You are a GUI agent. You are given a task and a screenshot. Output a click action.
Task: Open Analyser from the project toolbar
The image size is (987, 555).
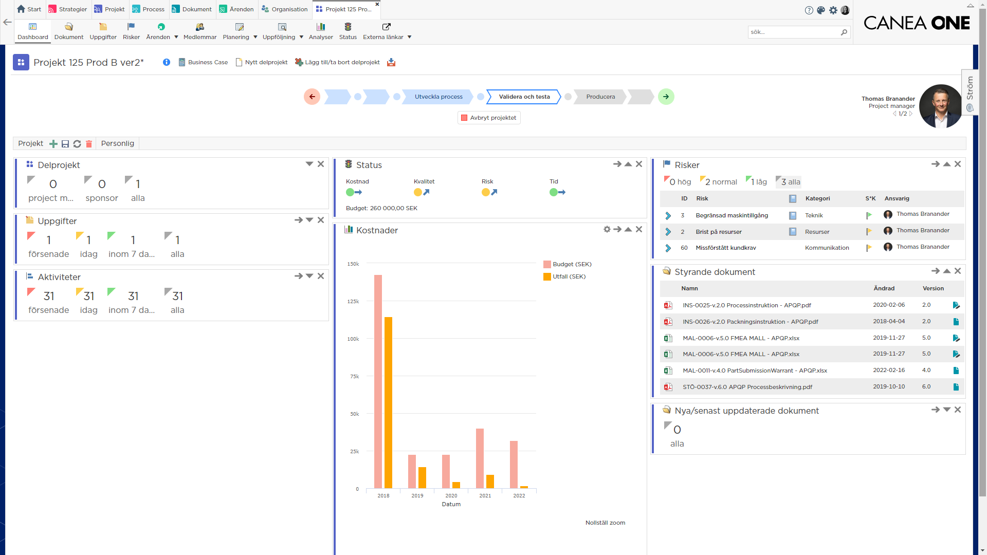click(321, 31)
